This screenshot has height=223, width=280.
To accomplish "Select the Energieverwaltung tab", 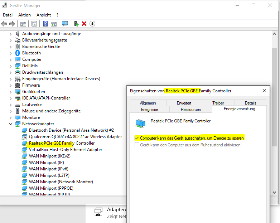I will pyautogui.click(x=239, y=109).
